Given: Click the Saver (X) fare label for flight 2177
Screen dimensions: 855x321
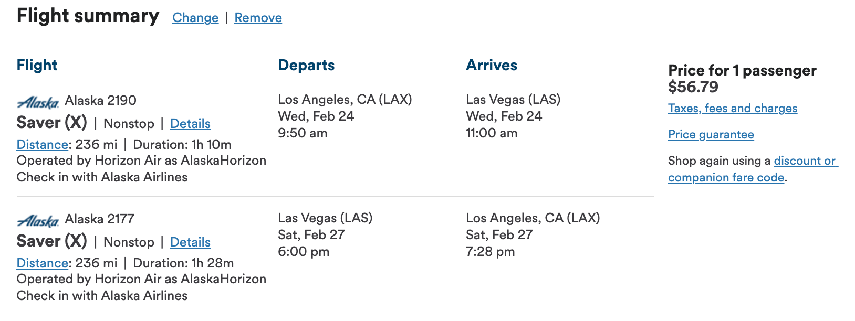Looking at the screenshot, I should pyautogui.click(x=52, y=241).
